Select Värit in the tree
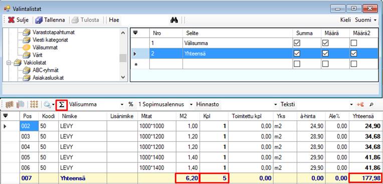The image size is (383, 184). (x=38, y=55)
